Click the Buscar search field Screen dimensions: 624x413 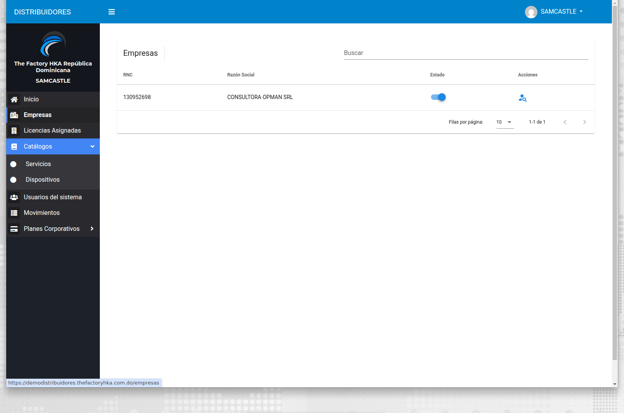tap(466, 53)
